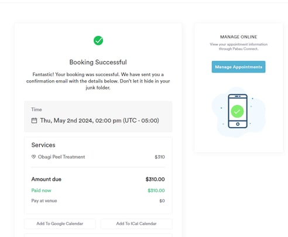The width and height of the screenshot is (288, 237).
Task: Click the heart icon next to Obagi Peel Treatment
Action: [33, 157]
